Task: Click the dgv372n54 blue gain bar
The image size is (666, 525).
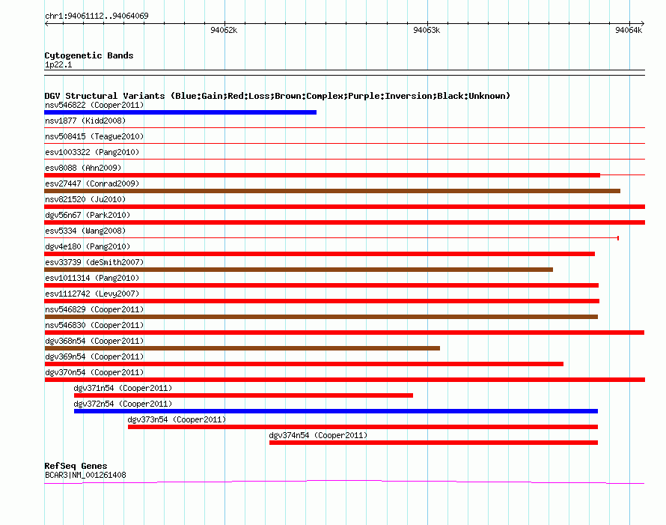Action: pyautogui.click(x=336, y=411)
